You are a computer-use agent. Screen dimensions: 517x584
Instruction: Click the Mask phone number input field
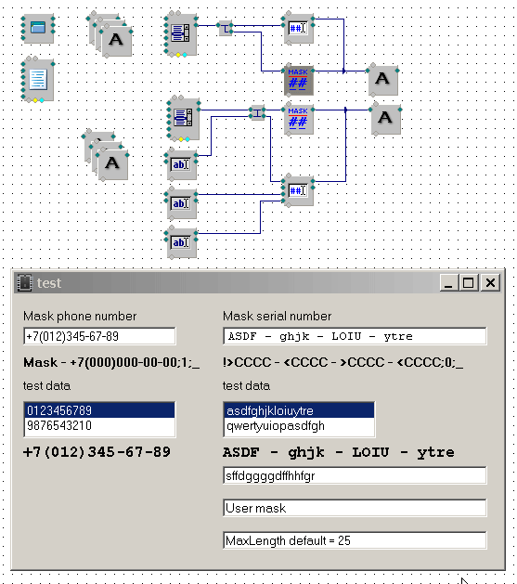click(x=99, y=336)
